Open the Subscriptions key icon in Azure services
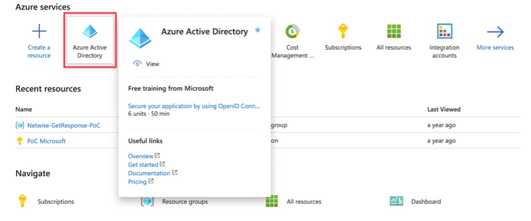531x221 pixels. (343, 32)
